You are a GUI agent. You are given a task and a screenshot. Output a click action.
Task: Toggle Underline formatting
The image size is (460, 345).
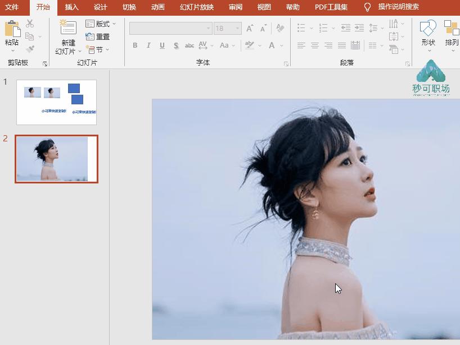coord(162,45)
